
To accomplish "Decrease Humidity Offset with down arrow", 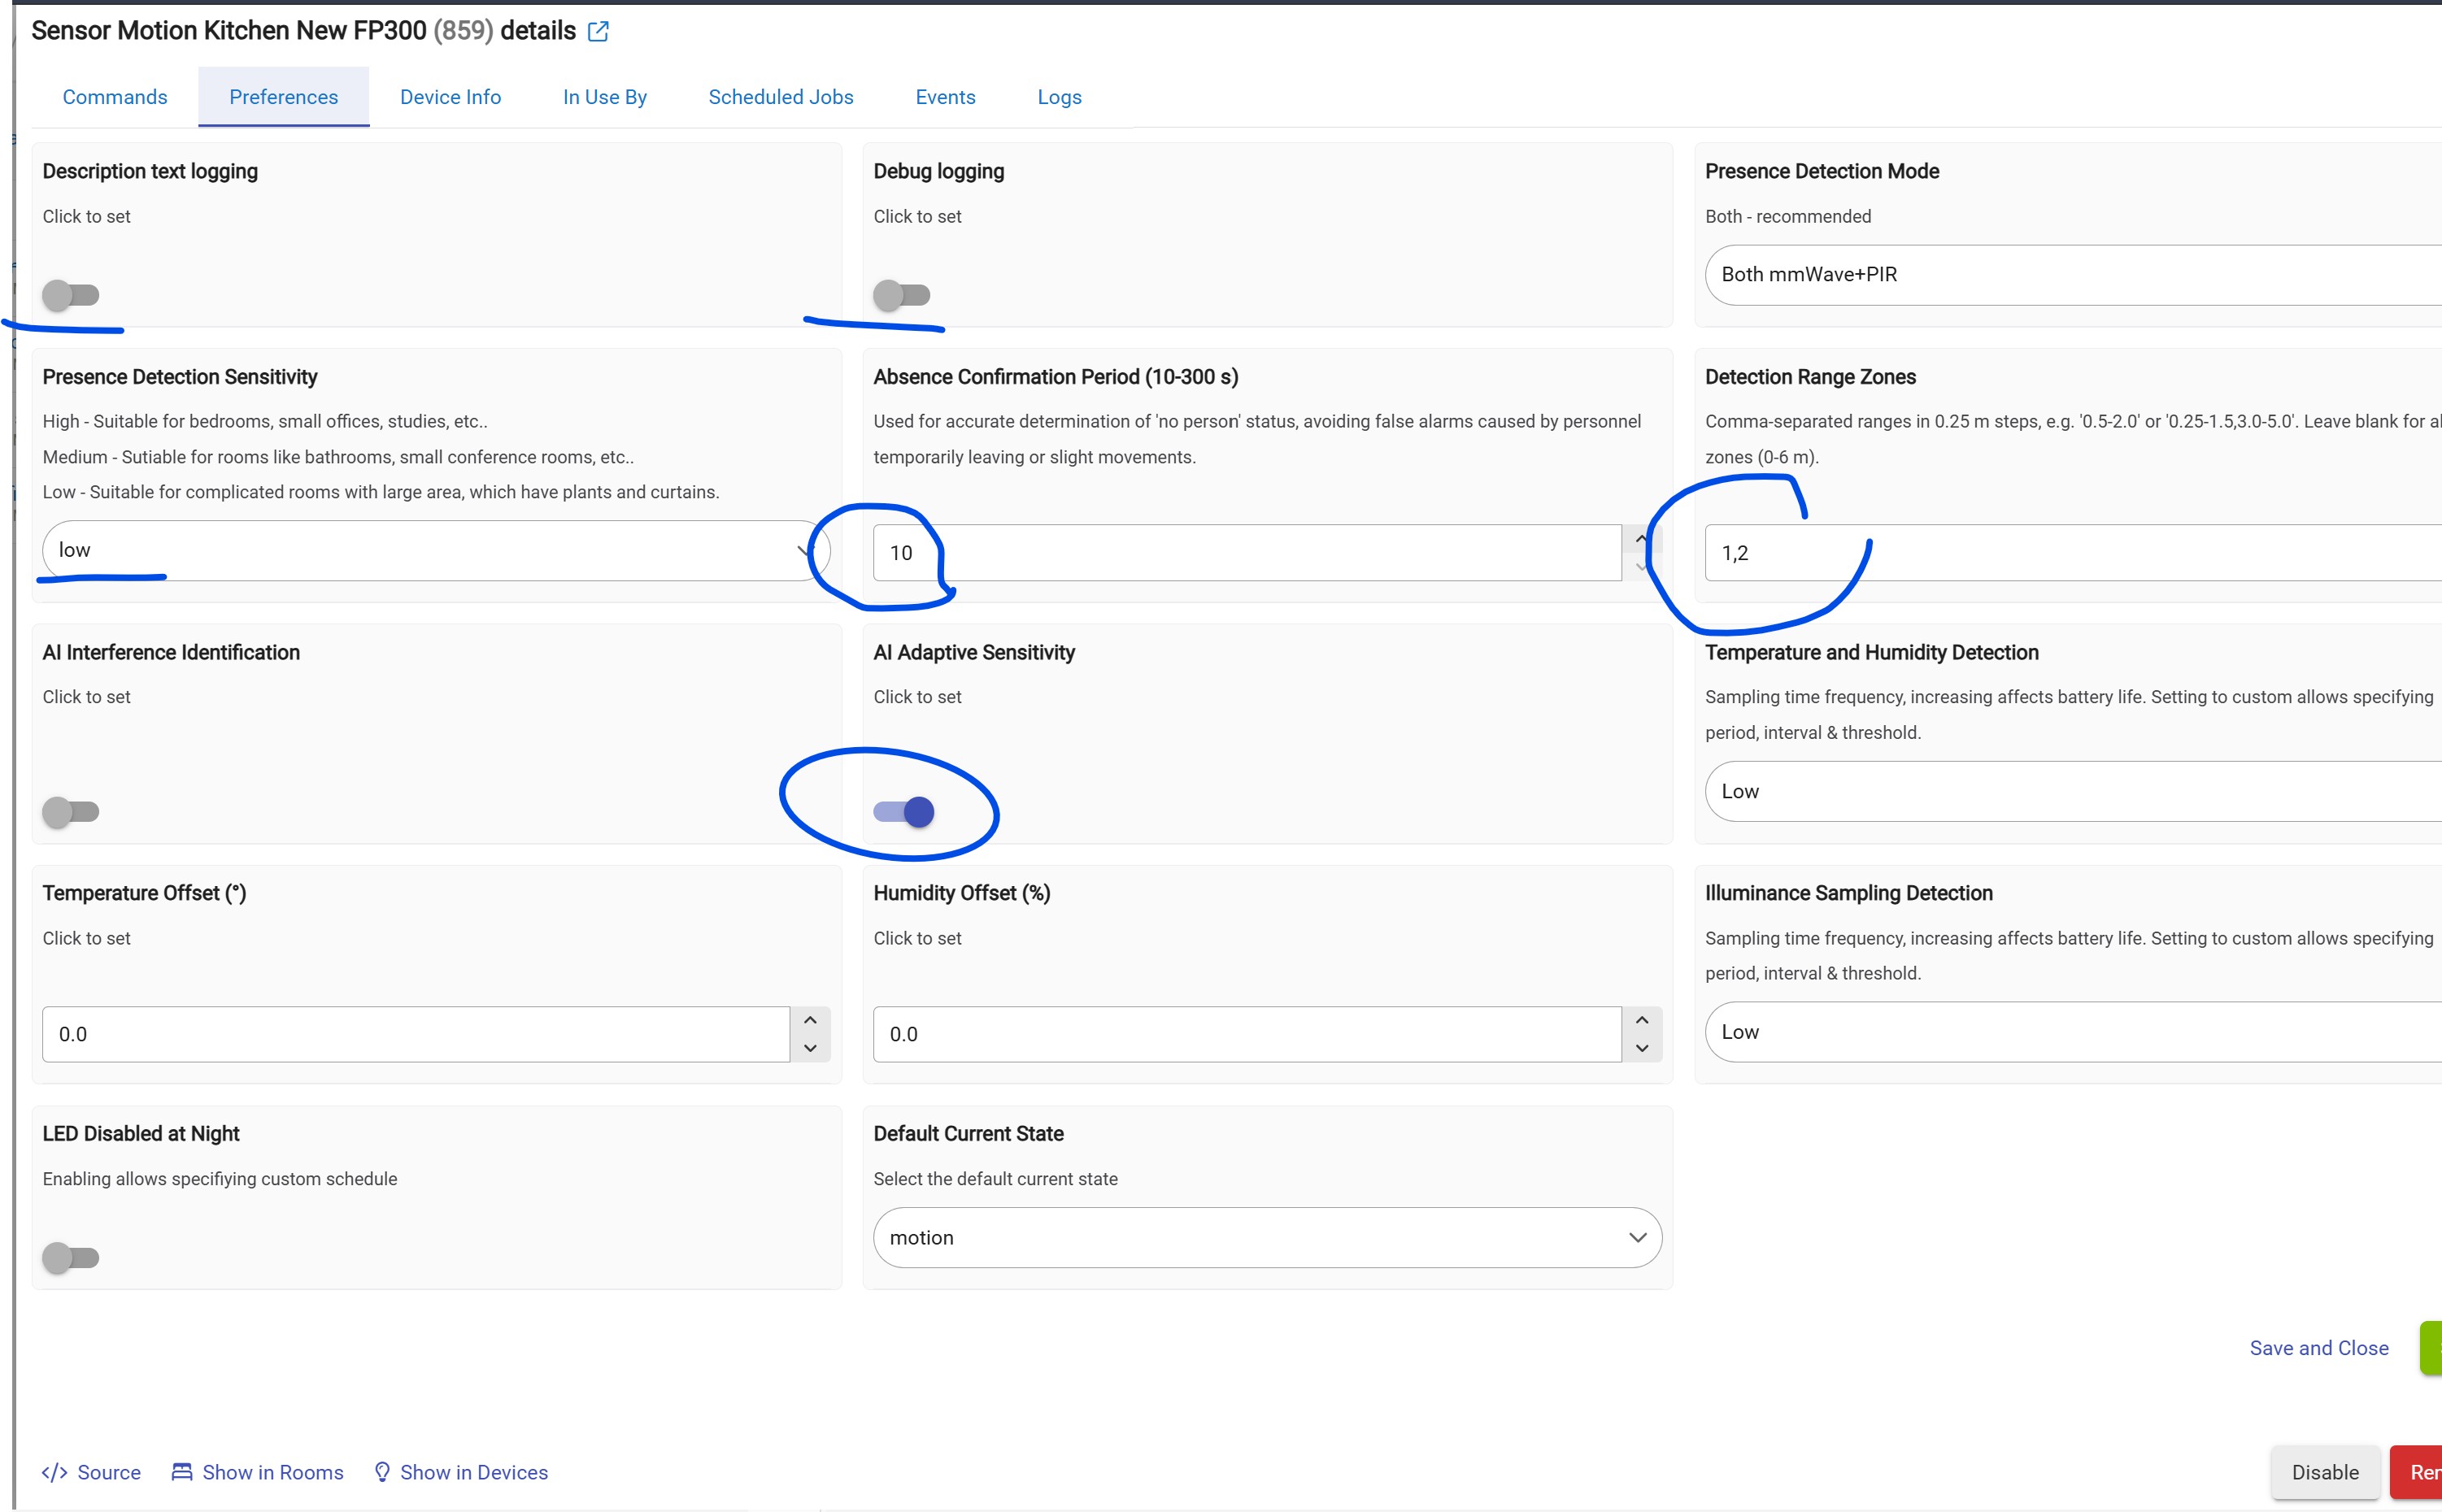I will [x=1642, y=1048].
